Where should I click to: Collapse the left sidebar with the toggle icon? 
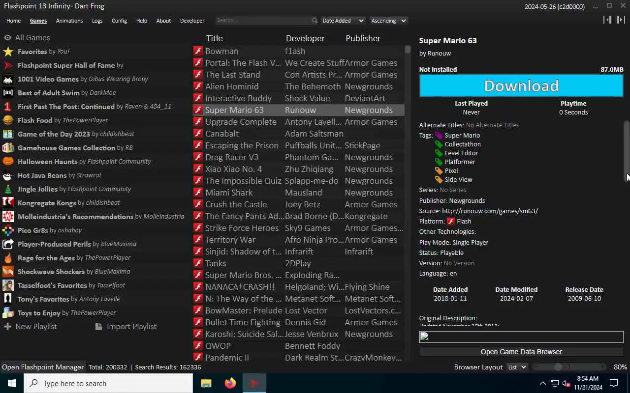tap(607, 20)
